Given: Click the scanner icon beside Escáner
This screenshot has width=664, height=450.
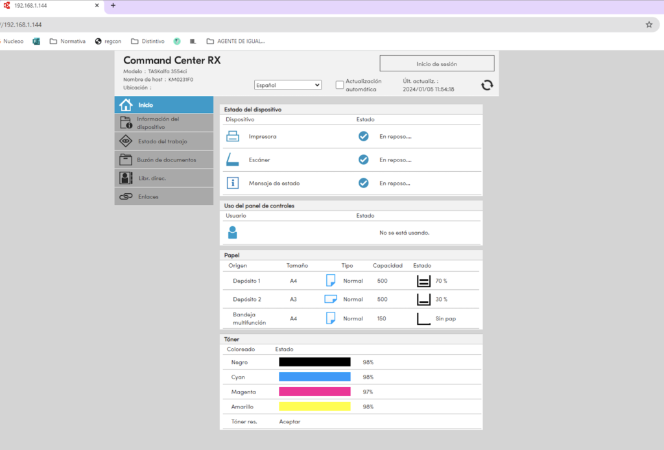Looking at the screenshot, I should [x=233, y=160].
